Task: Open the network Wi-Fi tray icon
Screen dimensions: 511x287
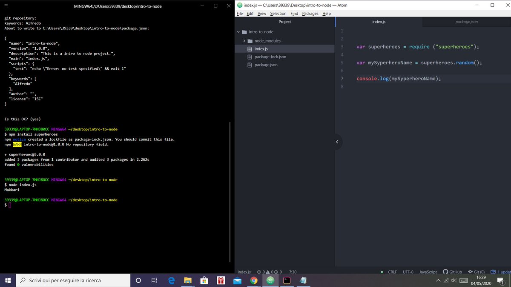Action: point(446,281)
